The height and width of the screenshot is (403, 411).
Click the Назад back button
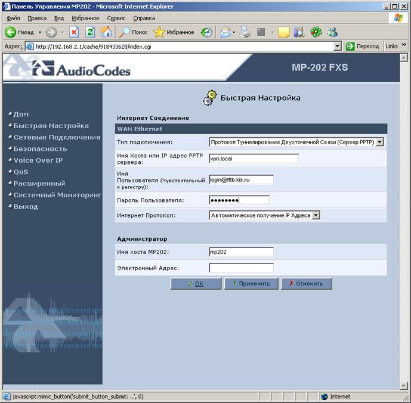pyautogui.click(x=20, y=32)
